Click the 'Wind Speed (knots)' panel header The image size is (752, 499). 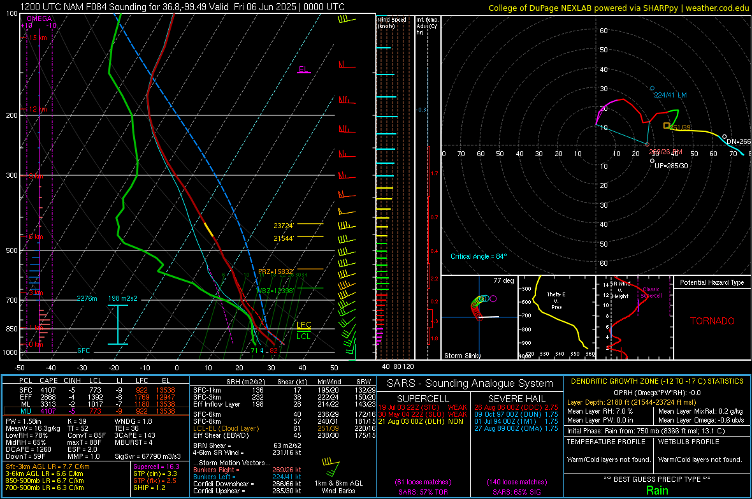click(392, 22)
